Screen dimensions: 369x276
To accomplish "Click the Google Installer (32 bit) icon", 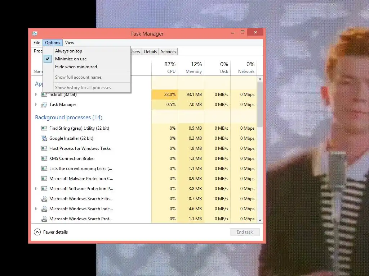I will [x=44, y=138].
